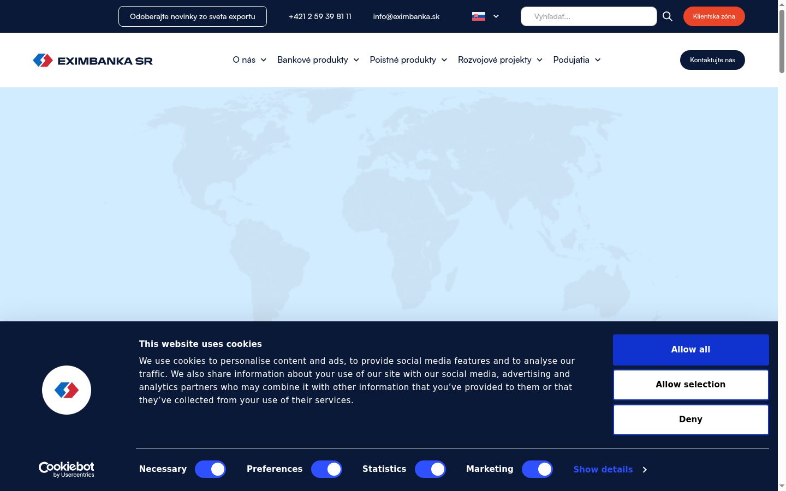Open the Bankové produkty menu item
The image size is (786, 491).
(313, 60)
